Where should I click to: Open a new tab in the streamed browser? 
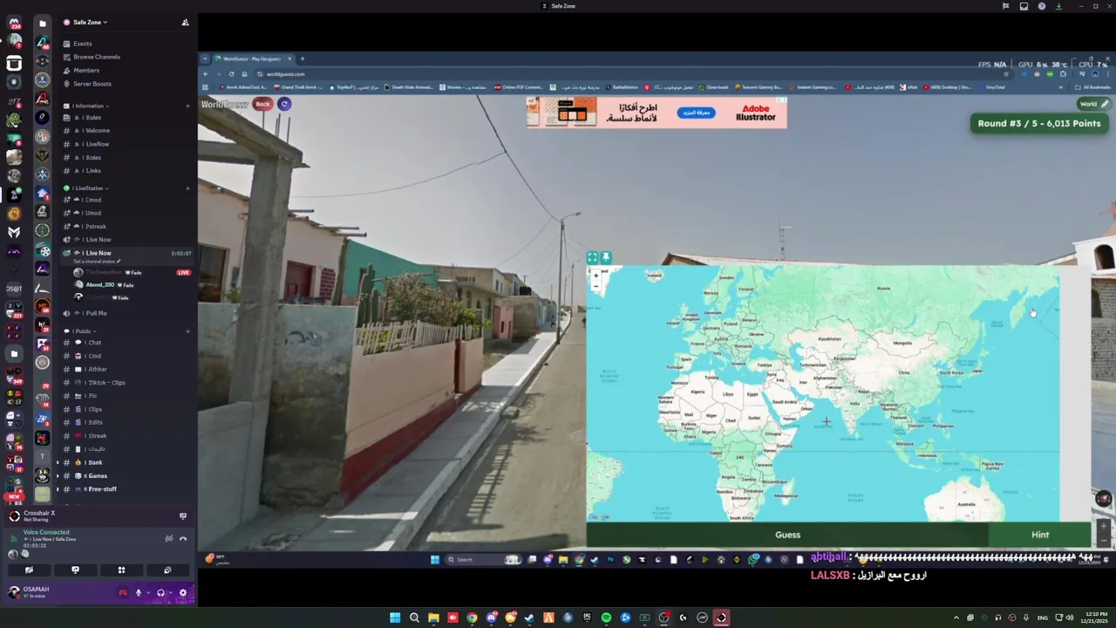click(x=303, y=59)
